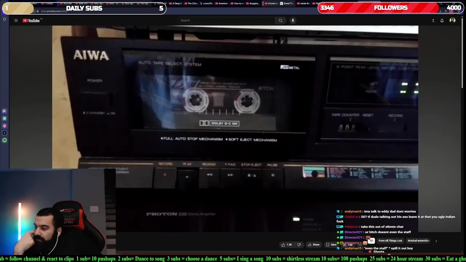This screenshot has height=262, width=466.
Task: Switch to the Grand The browser tab
Action: tap(287, 3)
